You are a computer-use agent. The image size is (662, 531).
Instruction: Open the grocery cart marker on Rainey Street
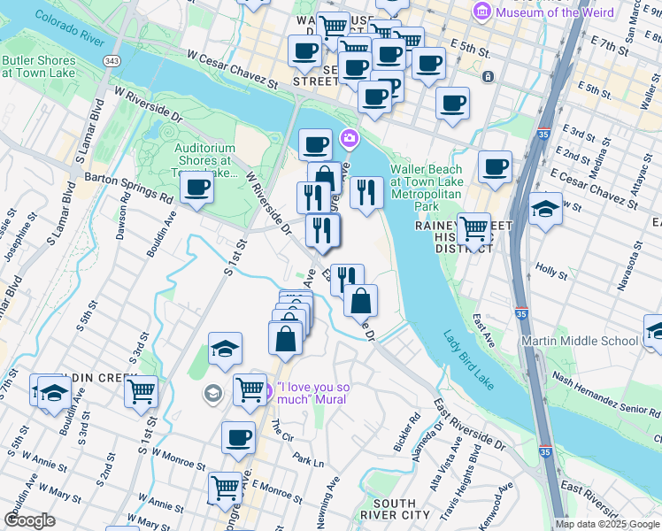coord(473,229)
